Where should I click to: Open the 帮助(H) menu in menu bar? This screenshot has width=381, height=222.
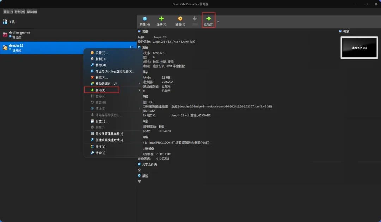click(x=32, y=12)
